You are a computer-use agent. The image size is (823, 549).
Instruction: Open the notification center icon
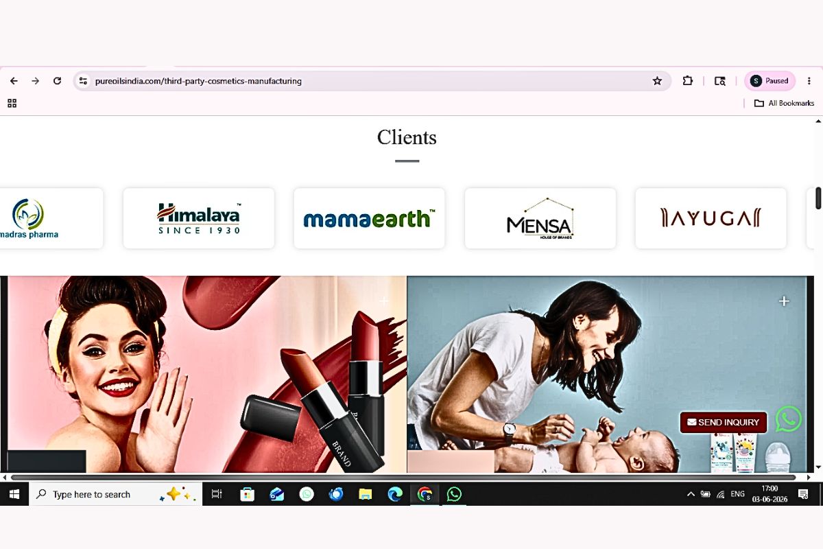(803, 494)
